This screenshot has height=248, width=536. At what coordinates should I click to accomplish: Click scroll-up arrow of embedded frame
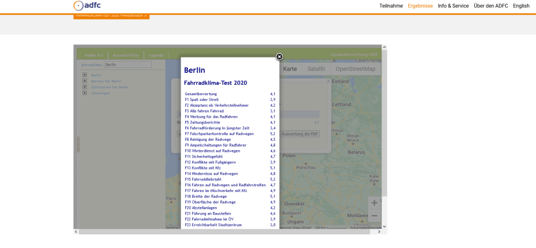(x=384, y=47)
